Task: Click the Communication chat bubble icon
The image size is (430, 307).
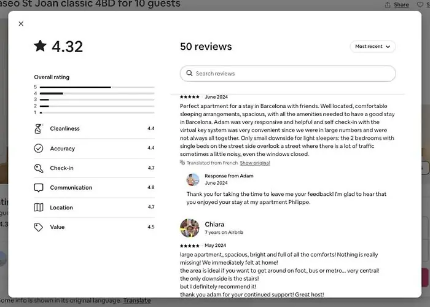Action: (x=38, y=188)
